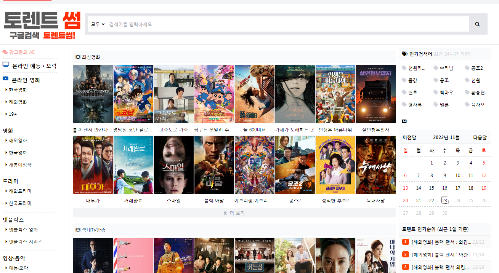Click the magnifying glass search button
499x273 pixels.
point(477,24)
